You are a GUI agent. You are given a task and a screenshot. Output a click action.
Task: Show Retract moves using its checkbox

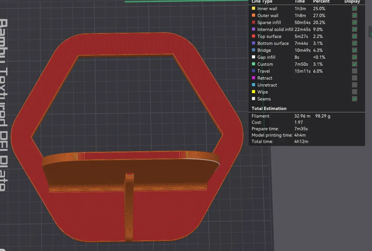pyautogui.click(x=355, y=78)
